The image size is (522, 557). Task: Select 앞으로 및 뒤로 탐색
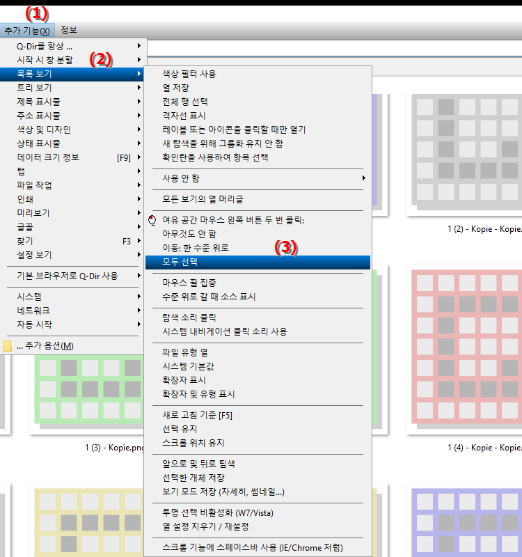click(258, 464)
